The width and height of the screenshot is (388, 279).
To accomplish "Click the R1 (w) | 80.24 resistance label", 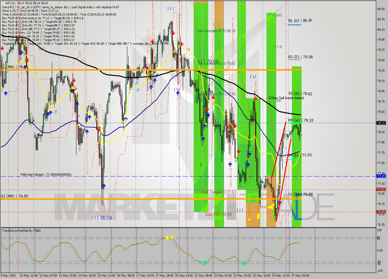I will [300, 20].
